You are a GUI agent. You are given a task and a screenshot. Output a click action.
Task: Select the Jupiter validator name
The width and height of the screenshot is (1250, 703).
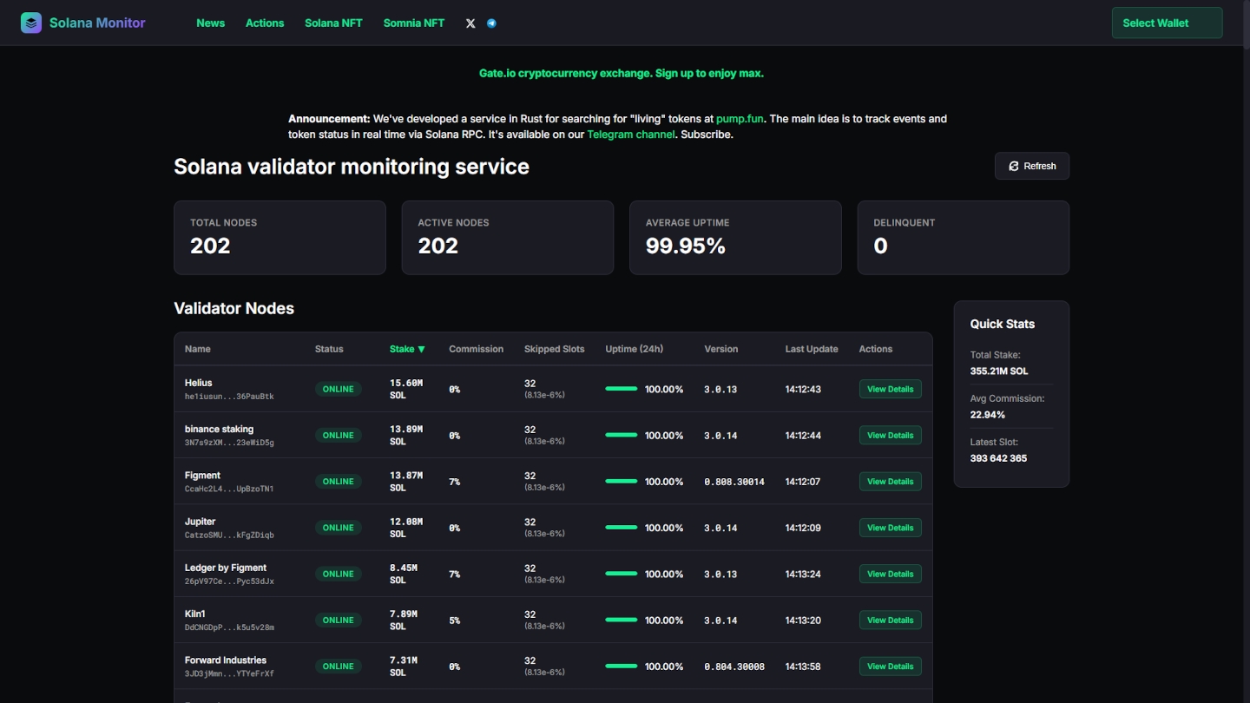tap(201, 522)
